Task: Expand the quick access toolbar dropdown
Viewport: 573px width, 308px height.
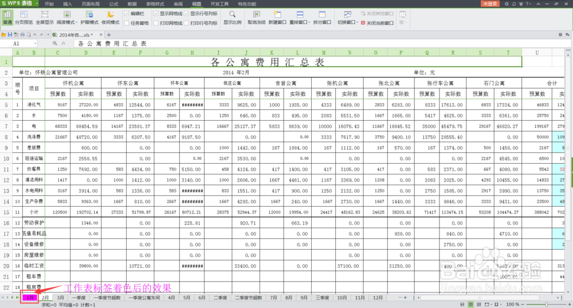Action: (48, 35)
